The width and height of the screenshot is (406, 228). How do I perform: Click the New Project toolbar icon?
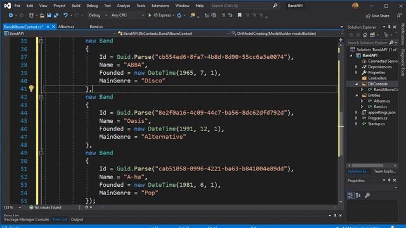tap(31, 15)
